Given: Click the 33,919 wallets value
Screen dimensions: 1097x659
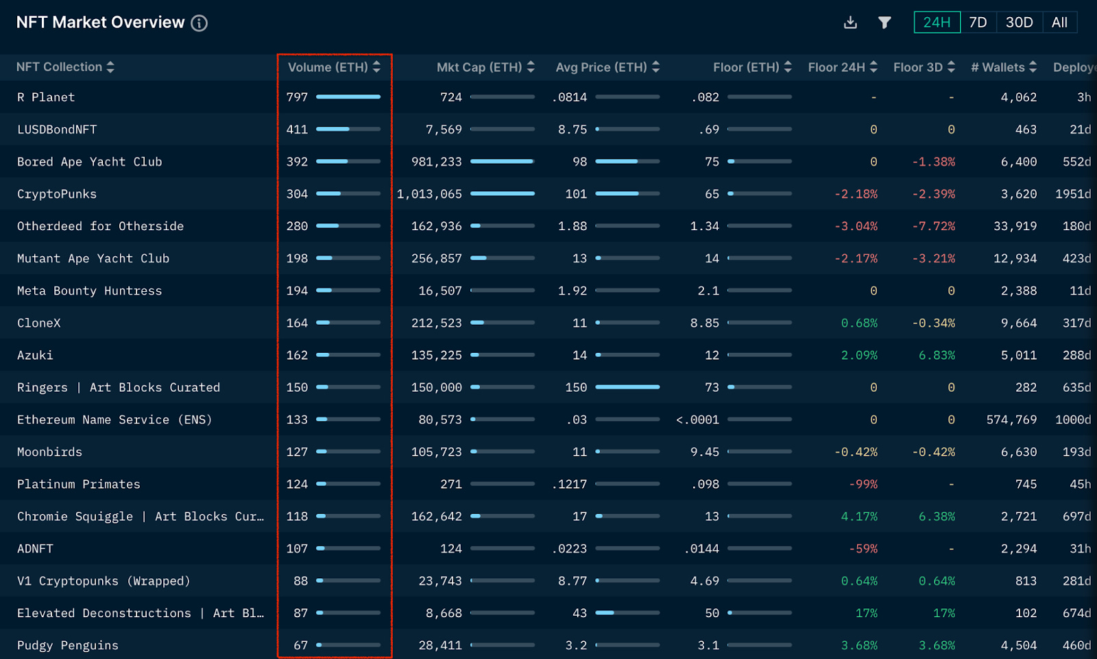Looking at the screenshot, I should pos(1015,226).
